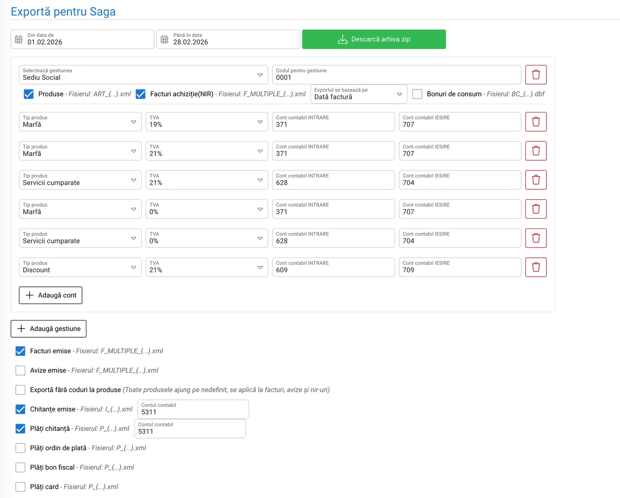Remove the Servicii cumparate 21% TVA row
This screenshot has width=620, height=498.
[535, 180]
